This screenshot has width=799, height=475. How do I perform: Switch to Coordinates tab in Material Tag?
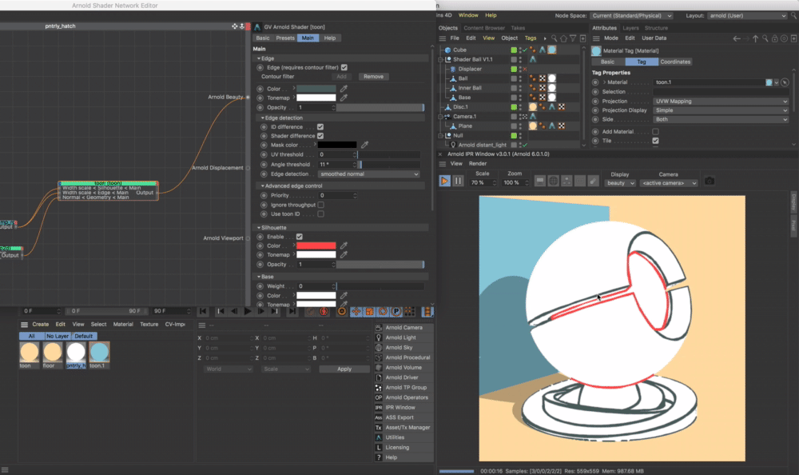point(675,62)
